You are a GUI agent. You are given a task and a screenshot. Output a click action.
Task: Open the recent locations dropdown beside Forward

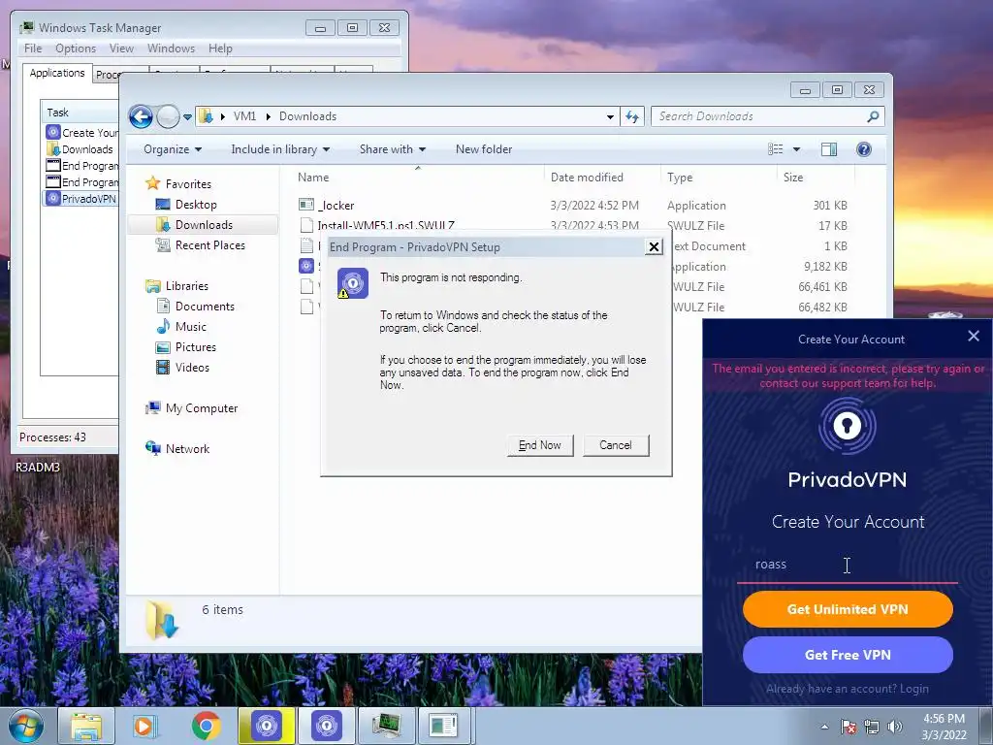click(187, 117)
